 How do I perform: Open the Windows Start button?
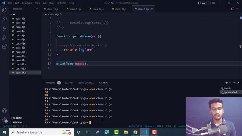(x=5, y=132)
